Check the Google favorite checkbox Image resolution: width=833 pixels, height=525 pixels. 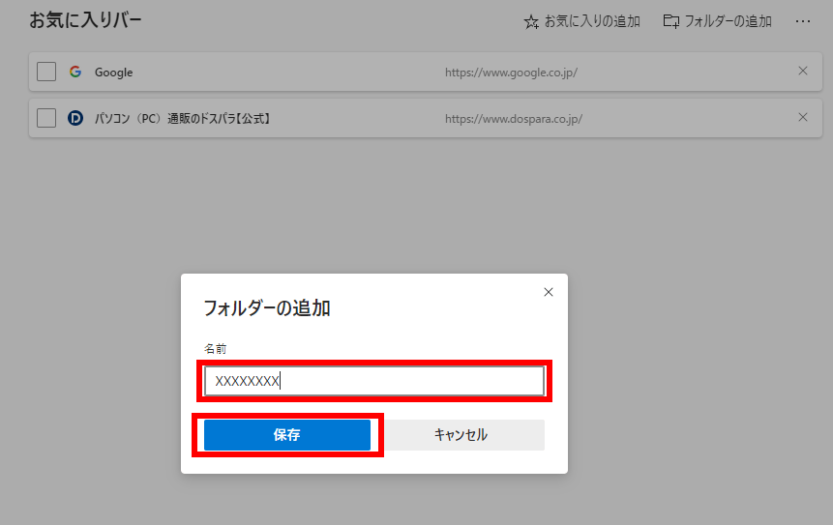click(x=46, y=72)
